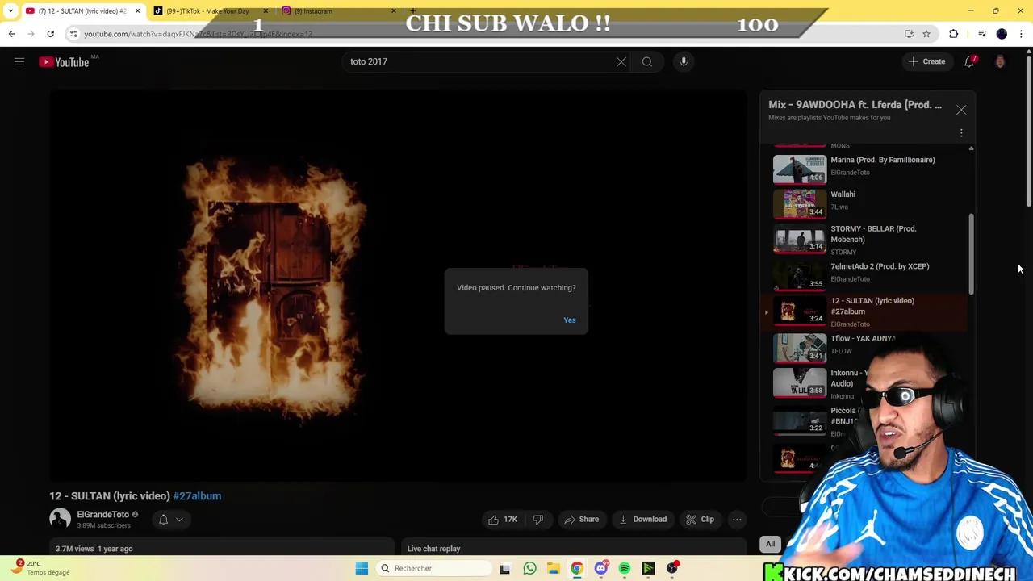Open YouTube notifications bell
Viewport: 1033px width, 581px height.
[x=969, y=61]
